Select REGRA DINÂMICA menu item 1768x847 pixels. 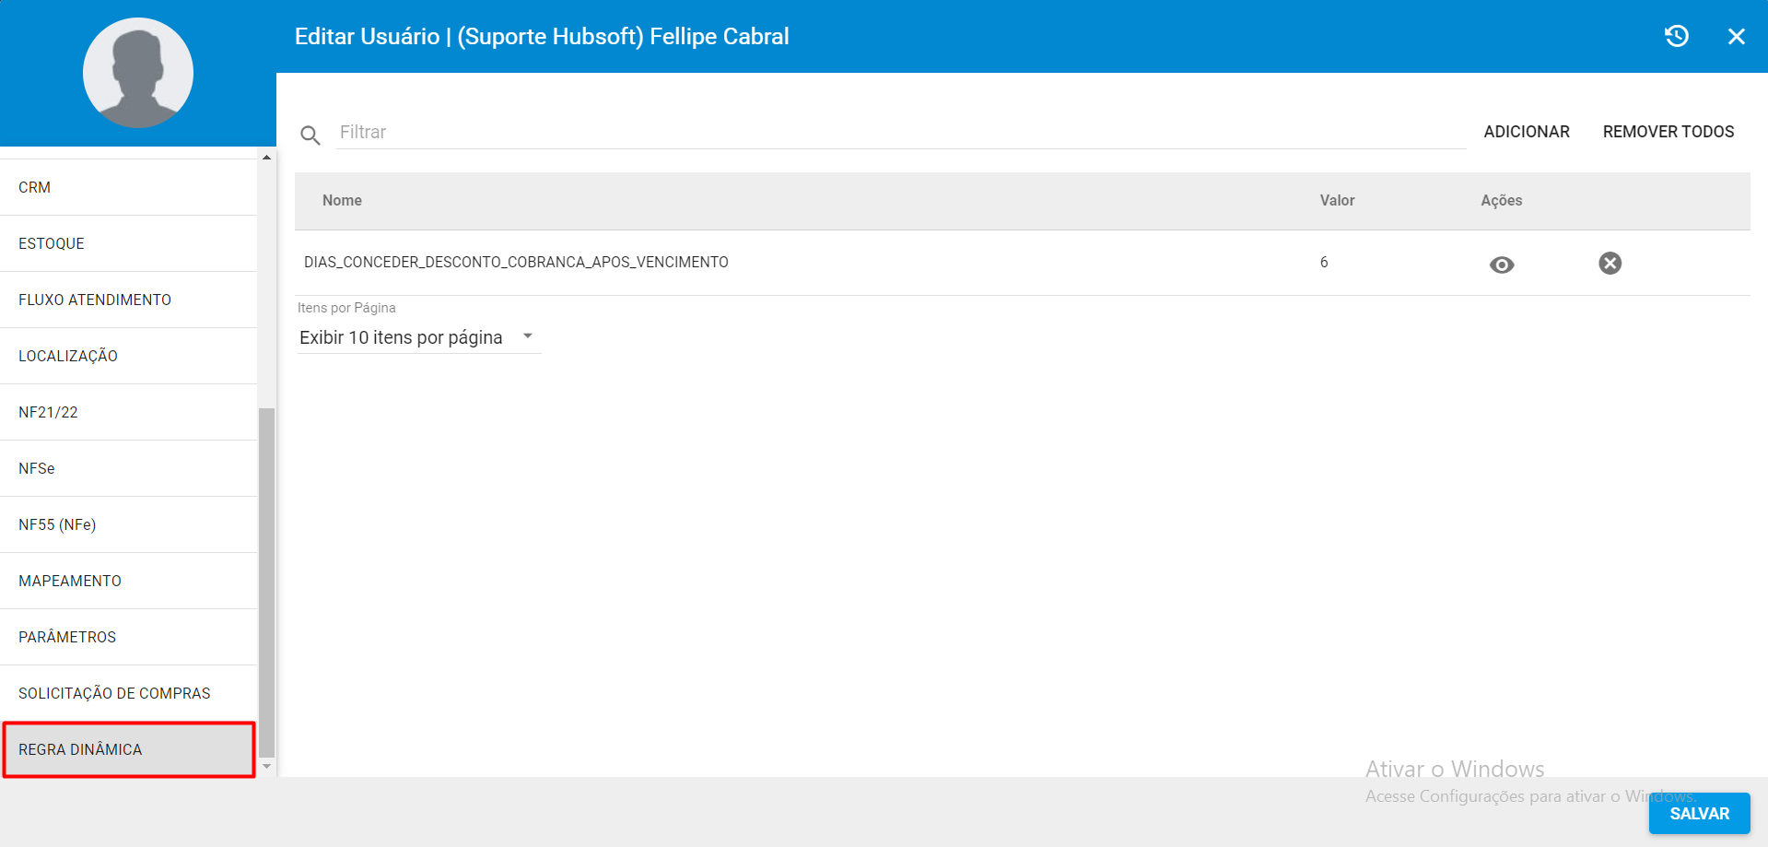tap(80, 749)
